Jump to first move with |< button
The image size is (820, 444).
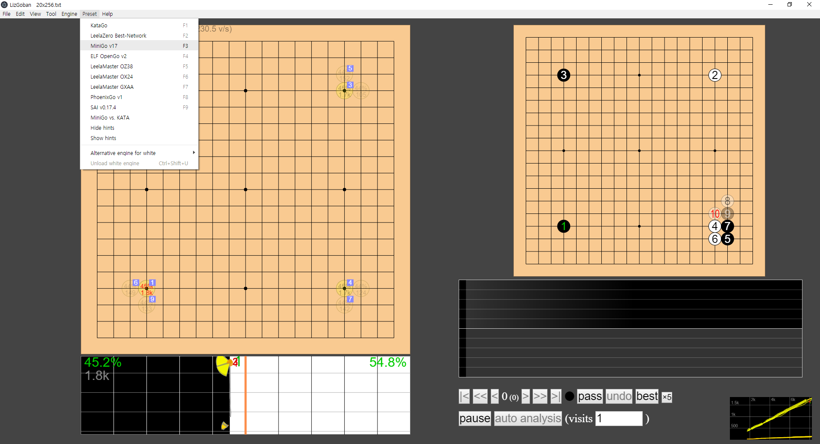coord(464,397)
